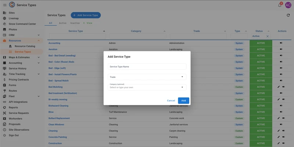This screenshot has width=294, height=147.
Task: Toggle status switch for Construction row
Action: click(283, 143)
